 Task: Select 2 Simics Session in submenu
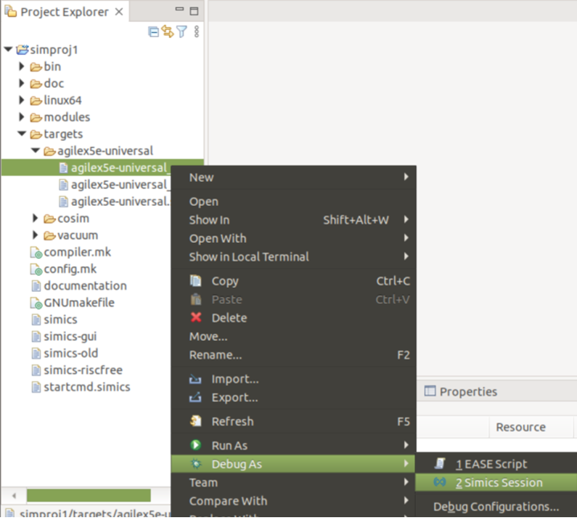[x=498, y=483]
